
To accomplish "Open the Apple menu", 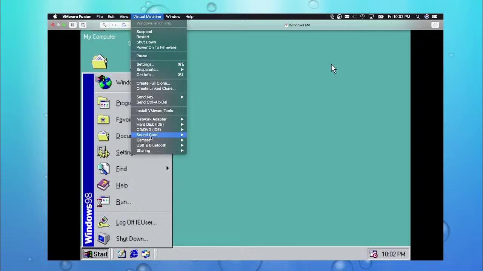I will click(x=55, y=17).
